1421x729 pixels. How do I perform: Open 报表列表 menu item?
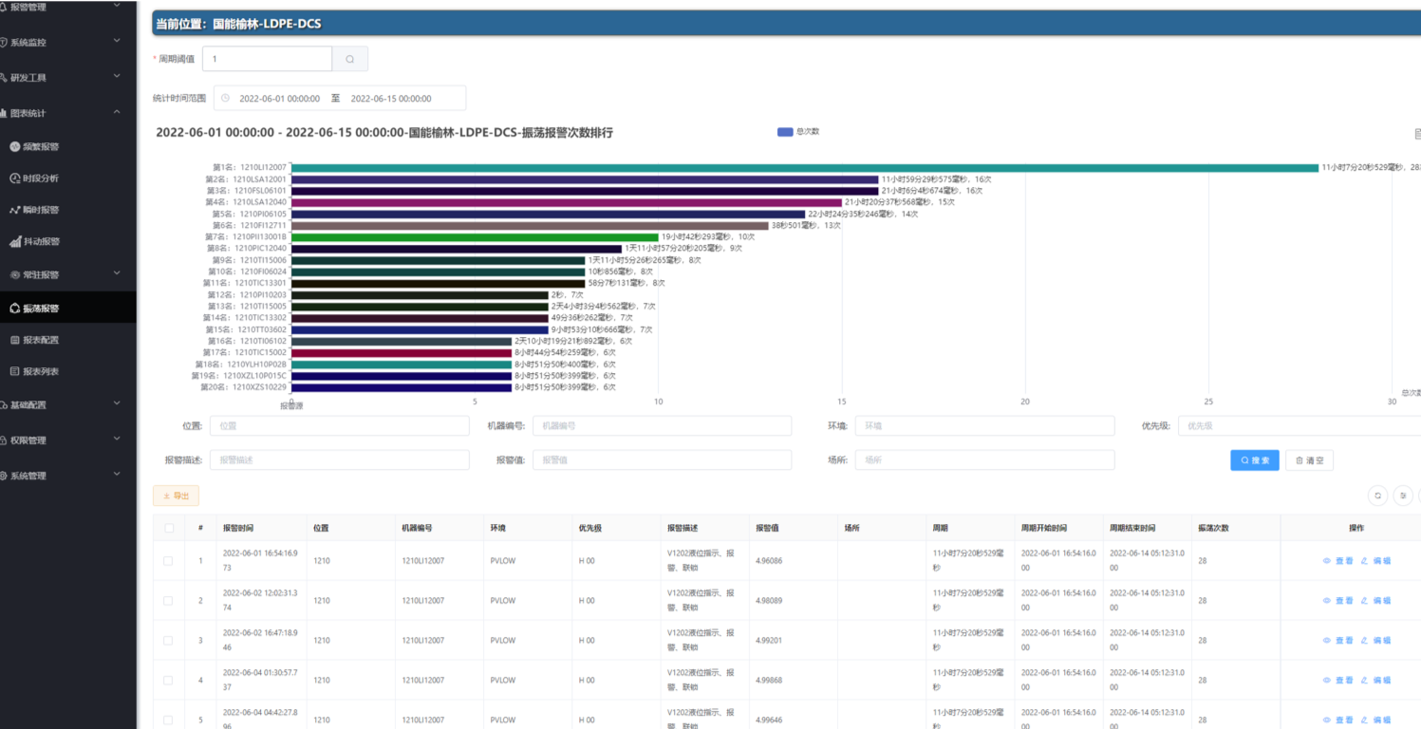pos(40,371)
